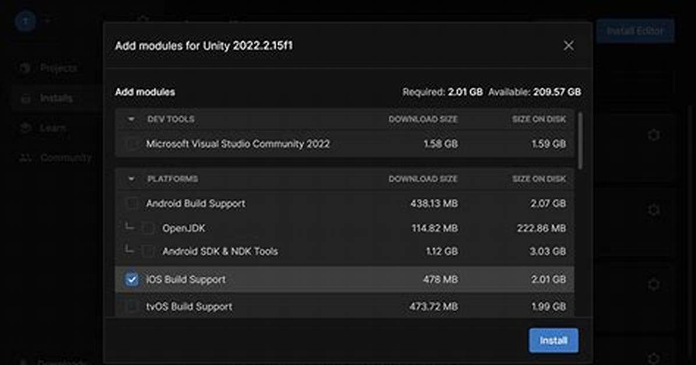Collapse the PLATFORMS section
This screenshot has width=696, height=365.
click(132, 179)
